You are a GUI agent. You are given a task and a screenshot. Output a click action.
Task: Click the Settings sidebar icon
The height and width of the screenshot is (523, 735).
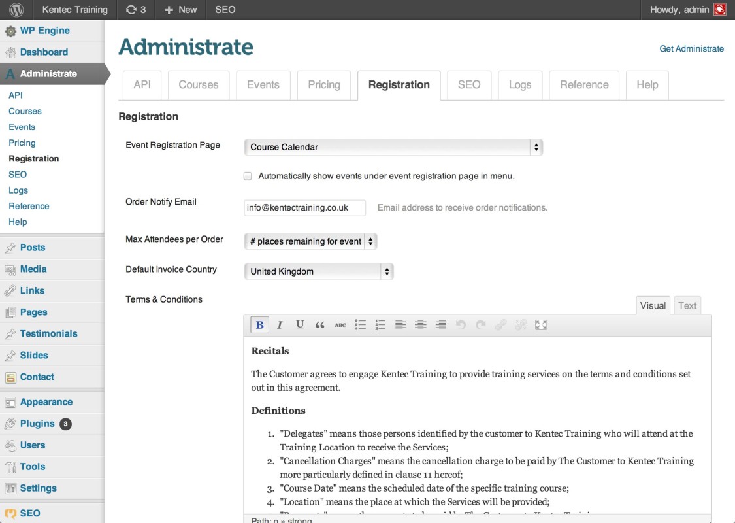pos(10,489)
